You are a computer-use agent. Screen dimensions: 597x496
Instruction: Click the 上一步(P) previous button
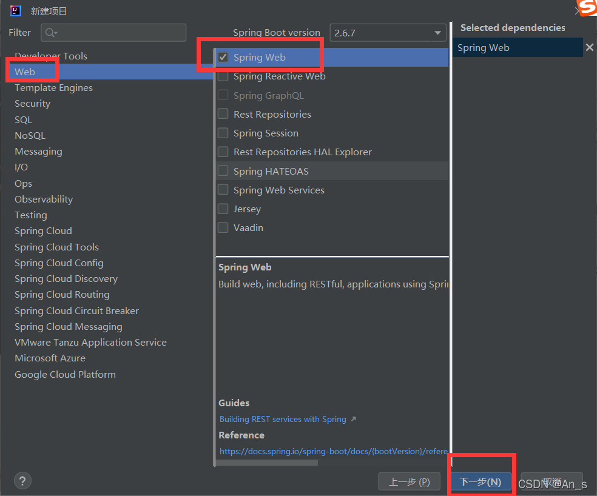click(410, 482)
